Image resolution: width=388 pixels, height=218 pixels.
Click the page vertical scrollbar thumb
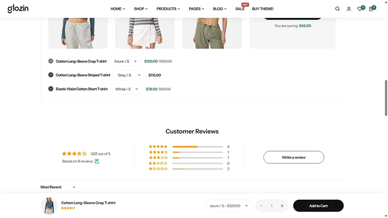[x=386, y=98]
